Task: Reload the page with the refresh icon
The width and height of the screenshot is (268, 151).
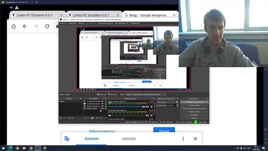Action: [47, 26]
